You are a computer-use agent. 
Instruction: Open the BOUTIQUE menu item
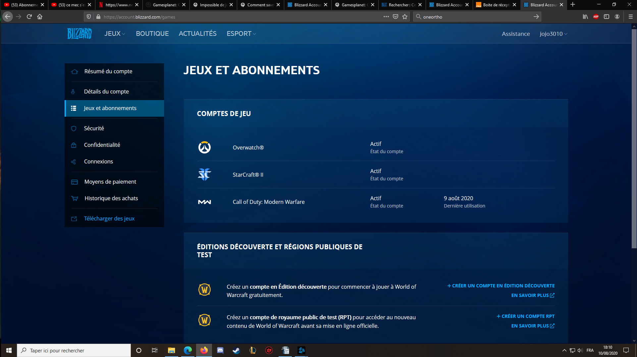point(152,33)
